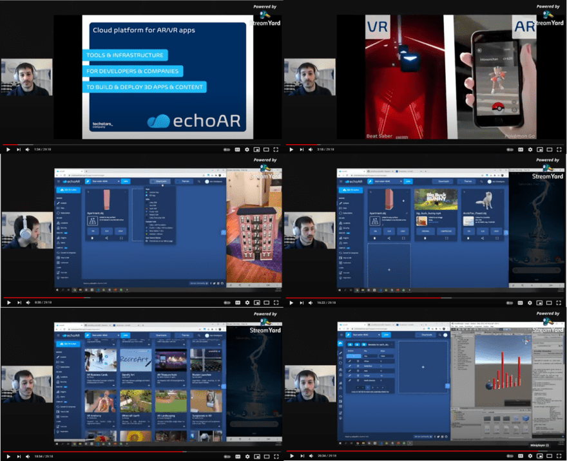This screenshot has height=461, width=567.
Task: Enter fullscreen in the 1:34 player
Action: [x=276, y=149]
